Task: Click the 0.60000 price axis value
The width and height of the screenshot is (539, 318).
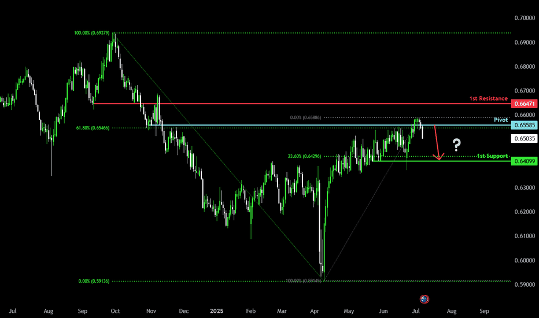Action: pyautogui.click(x=525, y=260)
